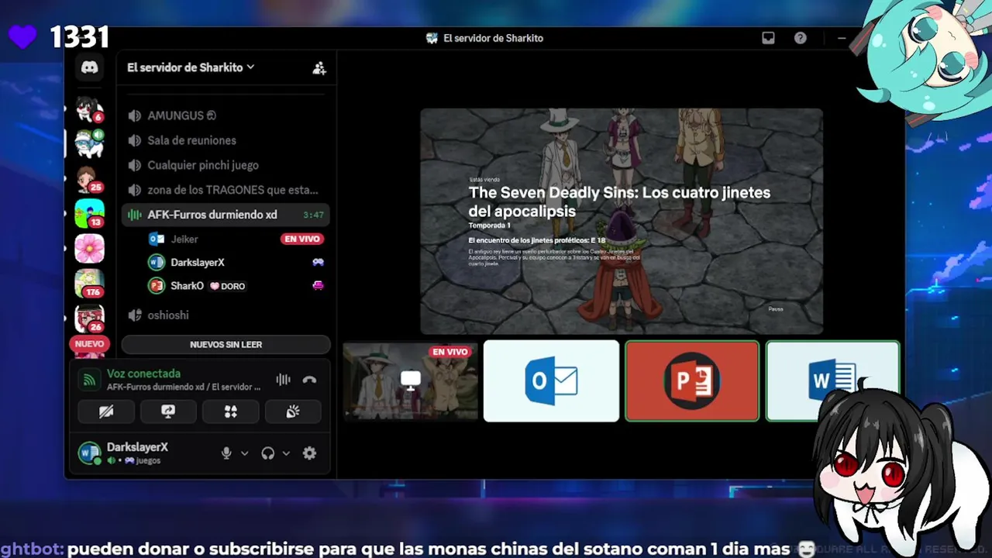Viewport: 992px width, 558px height.
Task: Click juegos status under DarkslayerX
Action: tap(143, 460)
